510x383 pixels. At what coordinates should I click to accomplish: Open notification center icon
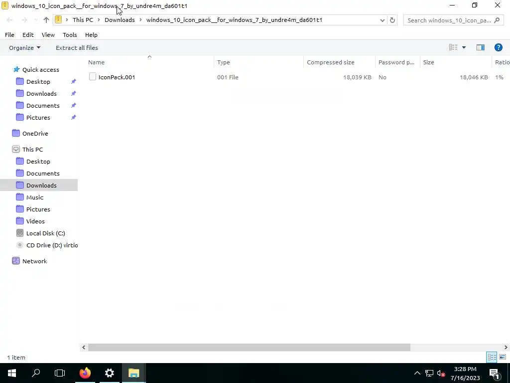coord(494,374)
